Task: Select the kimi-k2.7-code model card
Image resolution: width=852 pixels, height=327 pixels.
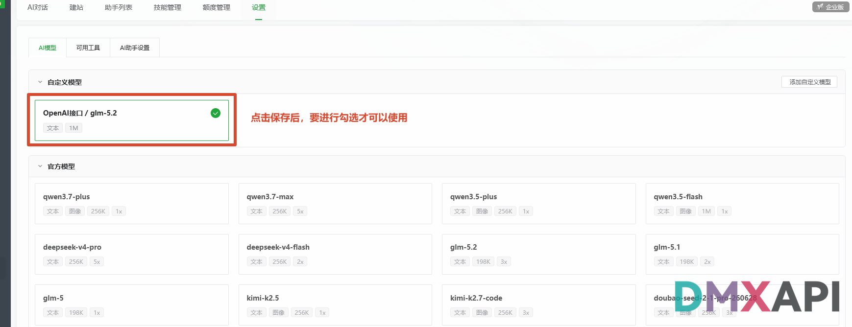Action: pos(539,305)
